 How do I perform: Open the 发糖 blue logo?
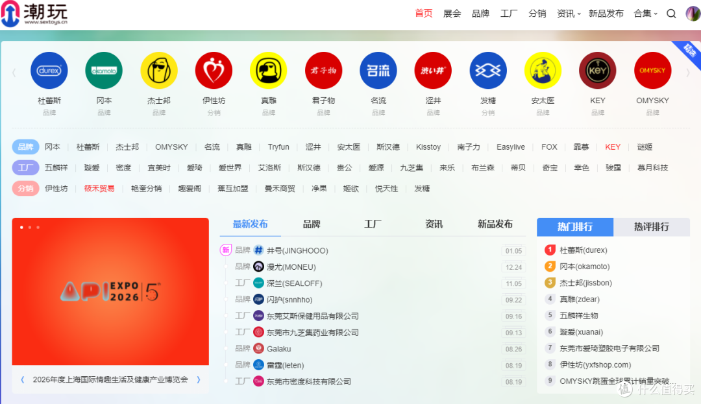point(488,71)
